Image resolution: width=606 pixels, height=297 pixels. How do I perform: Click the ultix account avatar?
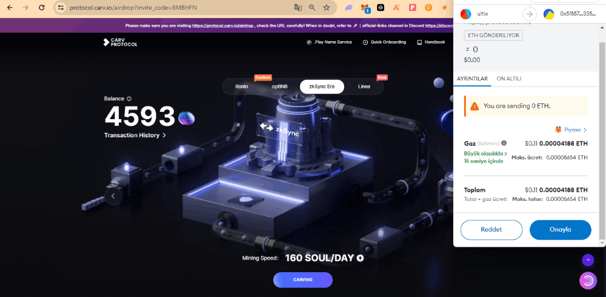tap(465, 15)
